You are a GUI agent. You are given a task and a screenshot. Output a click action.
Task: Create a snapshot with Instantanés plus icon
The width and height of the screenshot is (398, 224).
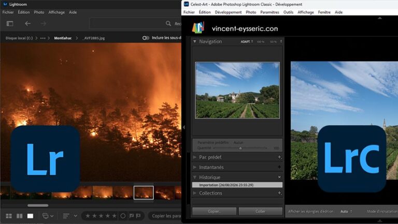coord(279,167)
